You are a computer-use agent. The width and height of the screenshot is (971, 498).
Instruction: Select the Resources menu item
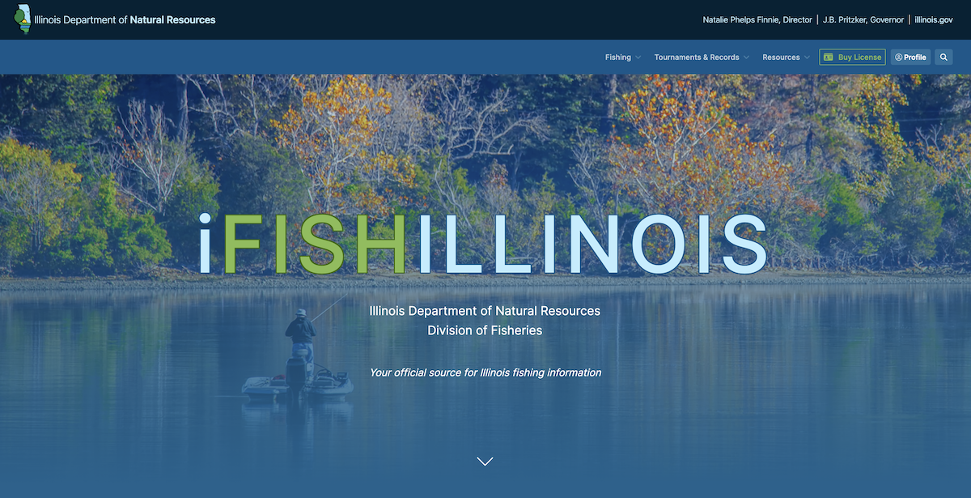(x=781, y=57)
